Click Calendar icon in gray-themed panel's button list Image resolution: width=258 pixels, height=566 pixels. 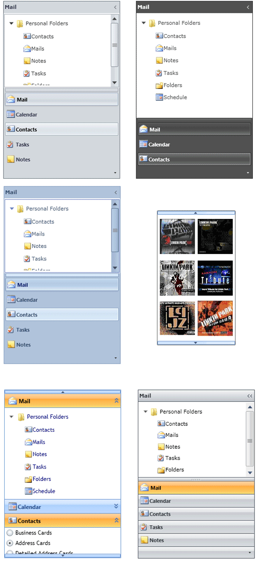(11, 115)
